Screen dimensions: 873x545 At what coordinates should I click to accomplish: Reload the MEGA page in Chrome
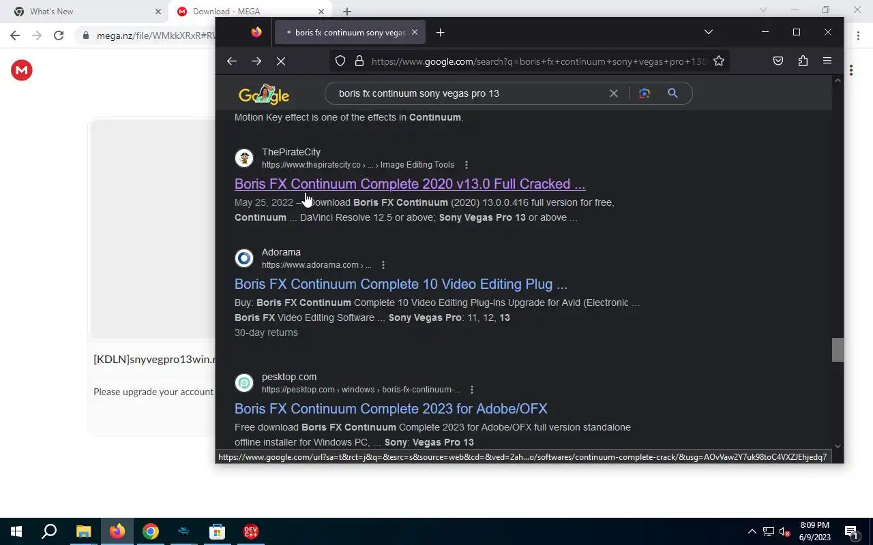pos(59,35)
